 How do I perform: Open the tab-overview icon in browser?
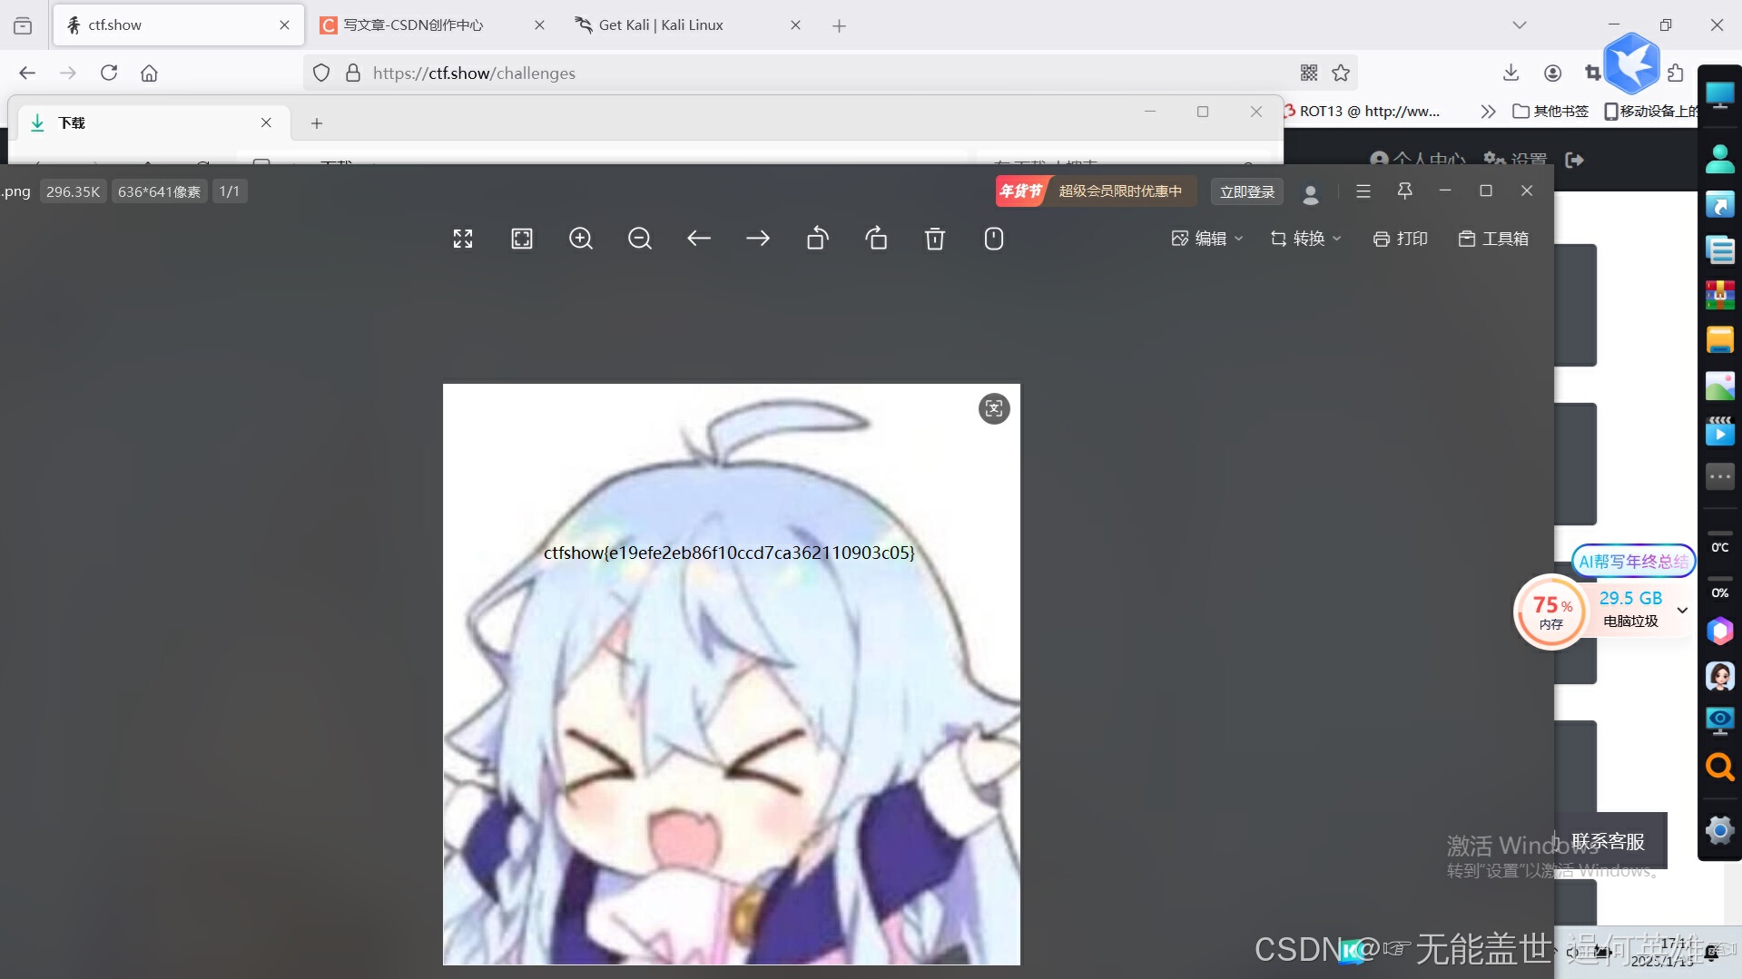[23, 25]
